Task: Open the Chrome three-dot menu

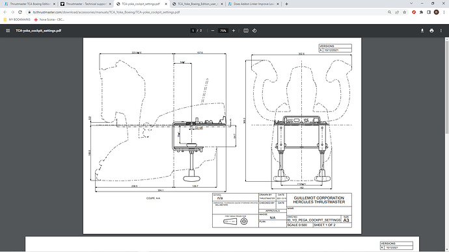Action: [x=444, y=12]
